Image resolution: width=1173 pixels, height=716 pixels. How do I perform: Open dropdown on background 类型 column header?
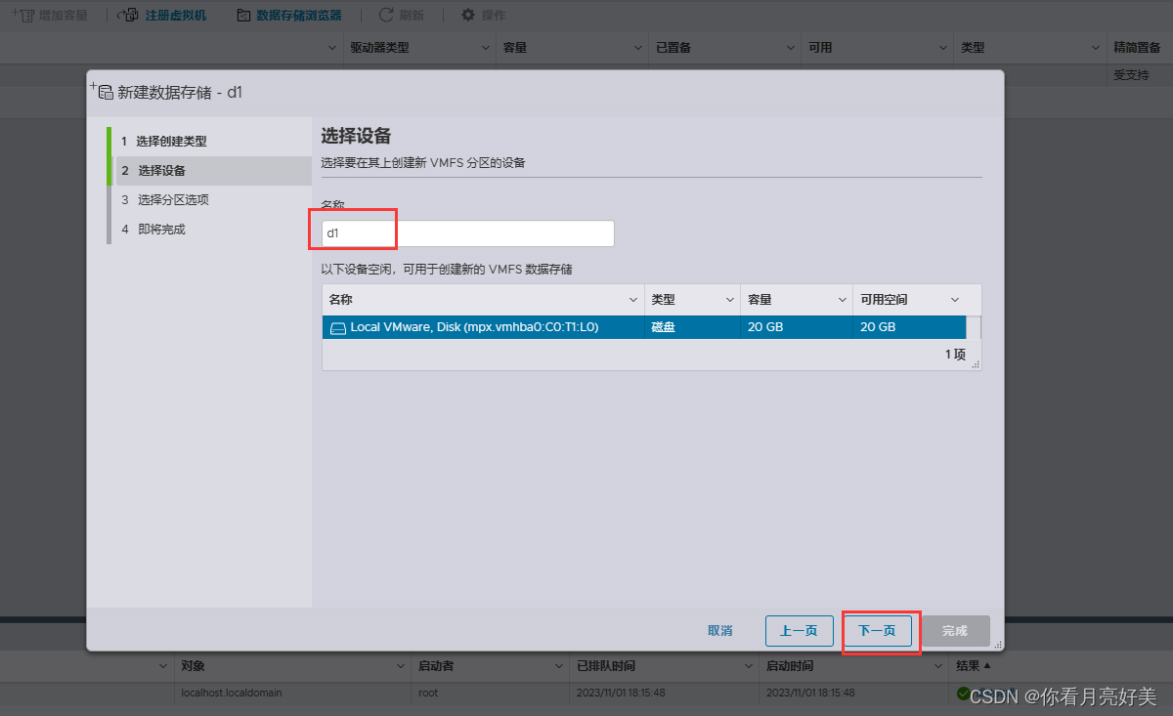tap(1097, 47)
